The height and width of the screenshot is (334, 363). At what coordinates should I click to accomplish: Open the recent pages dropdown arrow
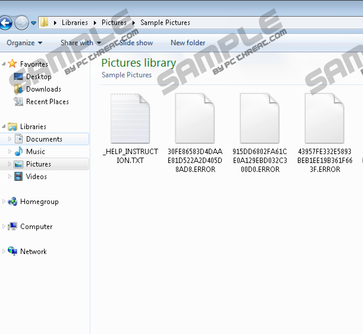point(34,23)
